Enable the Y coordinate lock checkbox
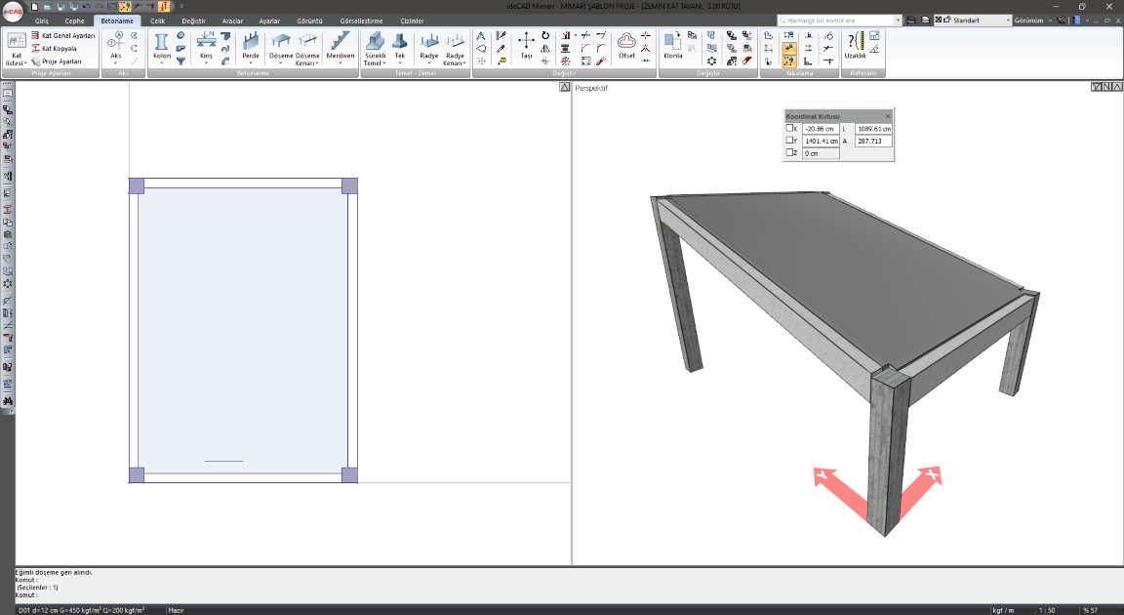 (790, 141)
